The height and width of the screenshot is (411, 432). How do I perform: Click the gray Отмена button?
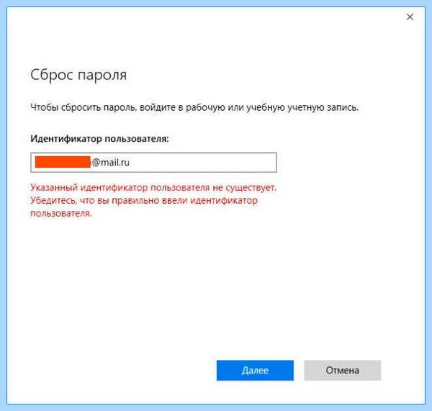click(343, 370)
